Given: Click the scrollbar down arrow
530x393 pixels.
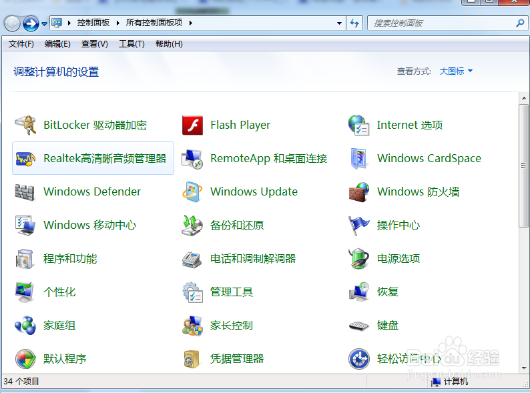Looking at the screenshot, I should (524, 368).
